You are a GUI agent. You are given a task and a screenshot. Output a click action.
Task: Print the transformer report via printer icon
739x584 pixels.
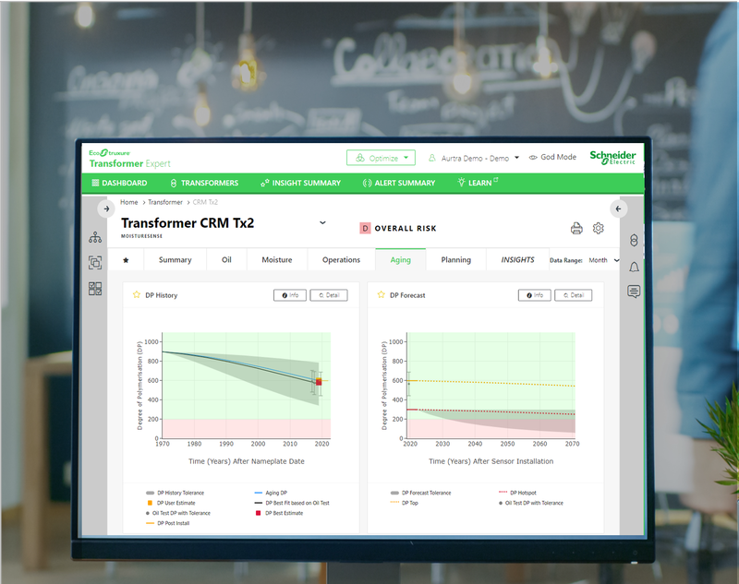pyautogui.click(x=576, y=228)
